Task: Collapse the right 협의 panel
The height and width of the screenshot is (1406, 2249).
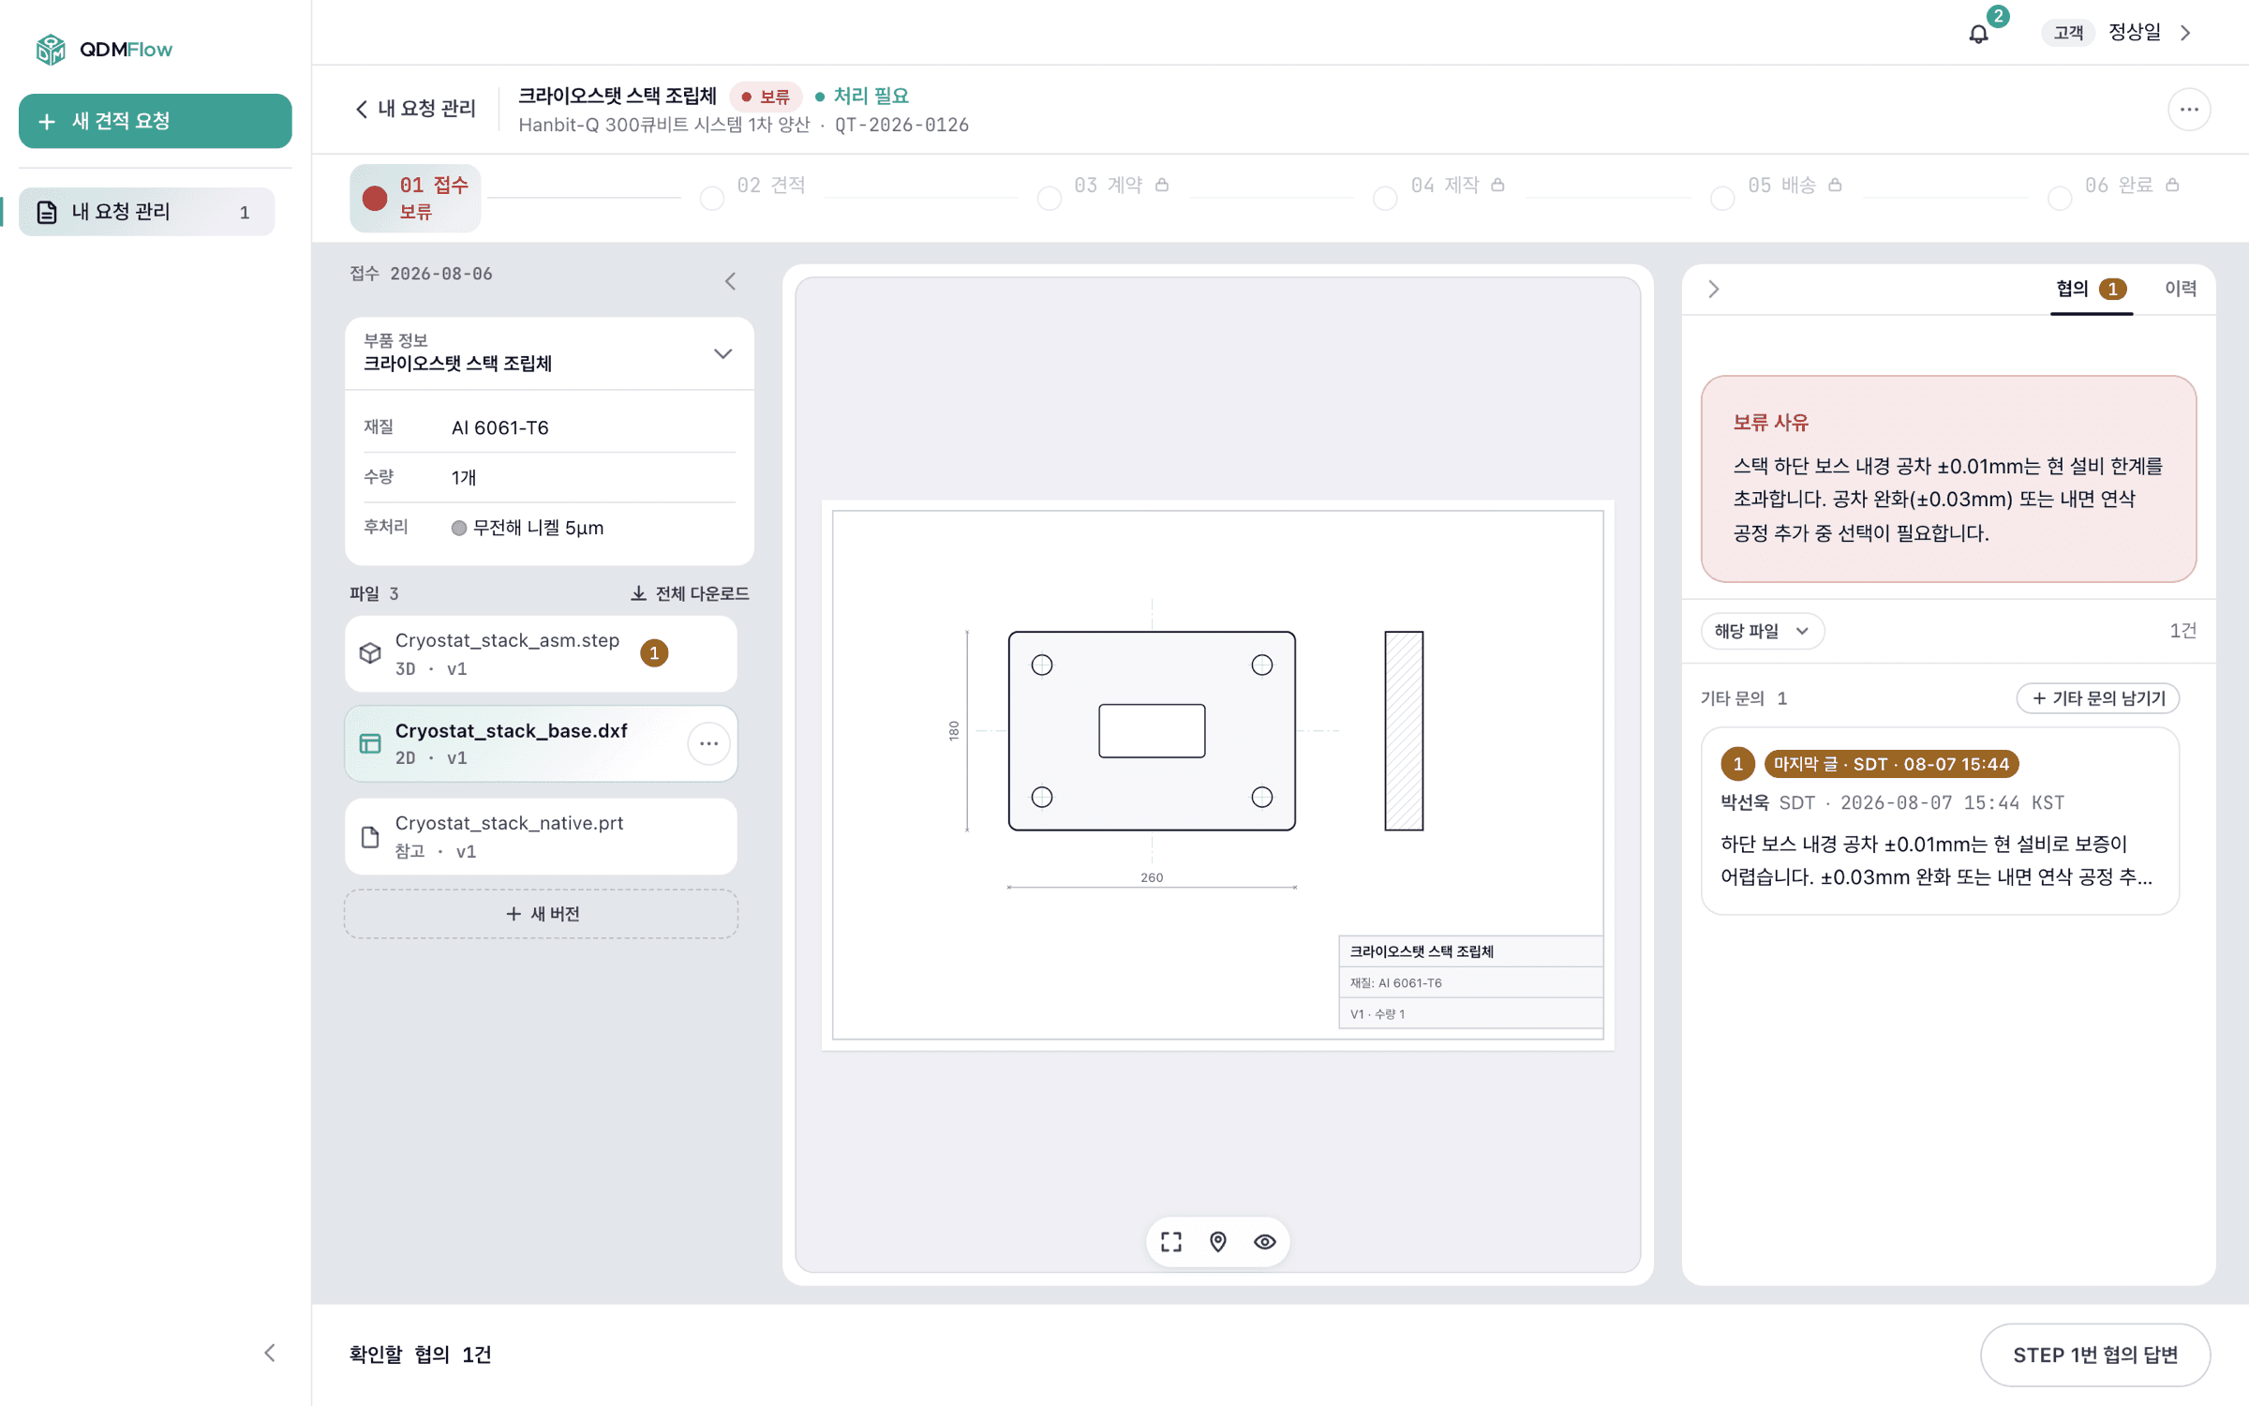Action: (x=1713, y=289)
